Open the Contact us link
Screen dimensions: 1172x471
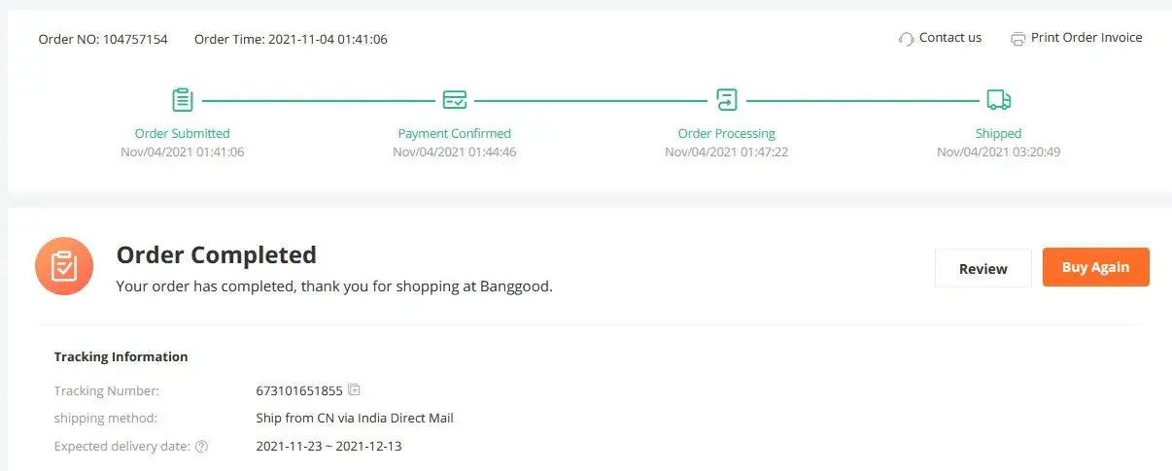tap(949, 38)
